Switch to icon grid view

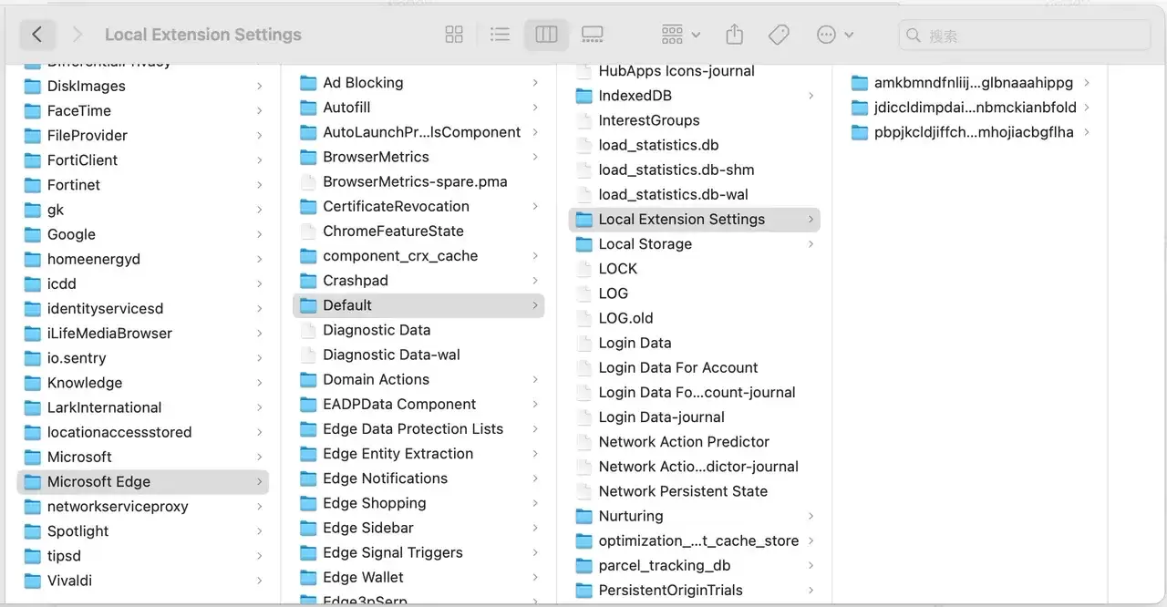[454, 35]
